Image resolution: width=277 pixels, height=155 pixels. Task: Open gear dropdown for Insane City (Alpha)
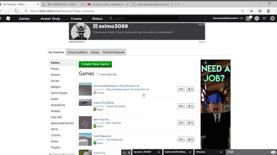[190, 106]
